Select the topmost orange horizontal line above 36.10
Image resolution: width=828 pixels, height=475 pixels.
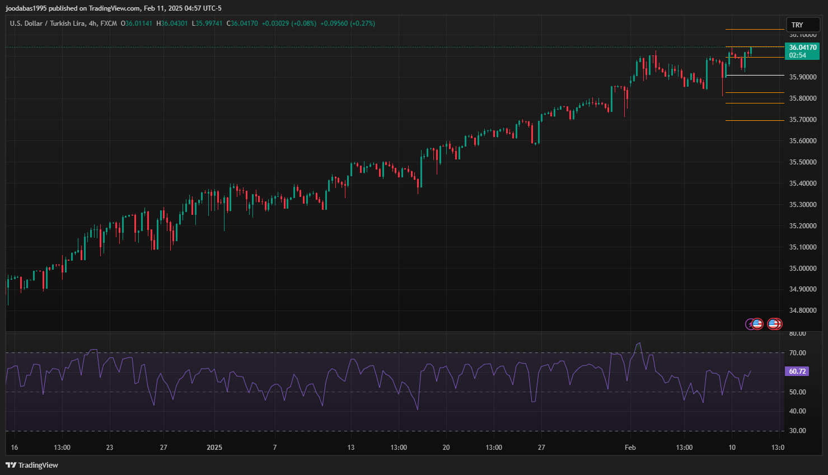pyautogui.click(x=755, y=29)
